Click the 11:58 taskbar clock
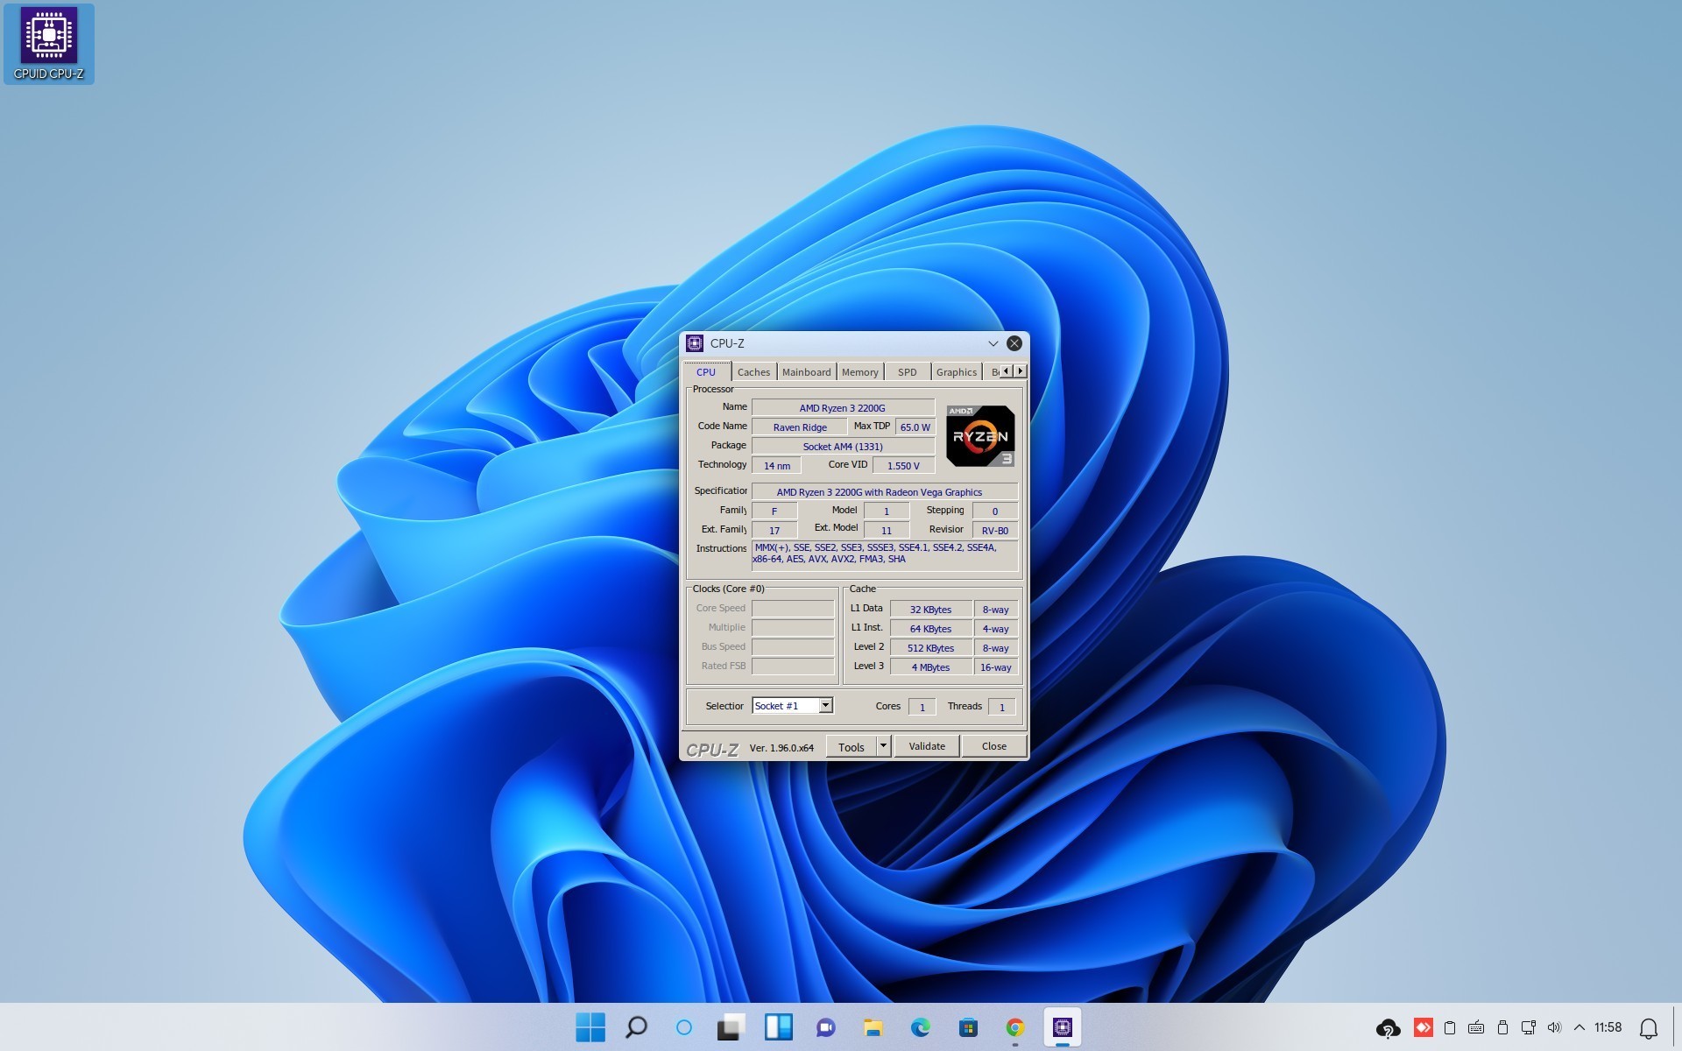Image resolution: width=1682 pixels, height=1051 pixels. [1608, 1027]
